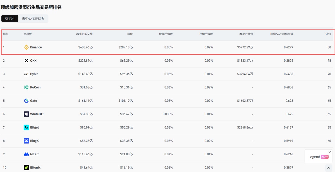Screen dimensions: 335x172
Task: Click Binance open interest $209.10亿
Action: tap(126, 47)
